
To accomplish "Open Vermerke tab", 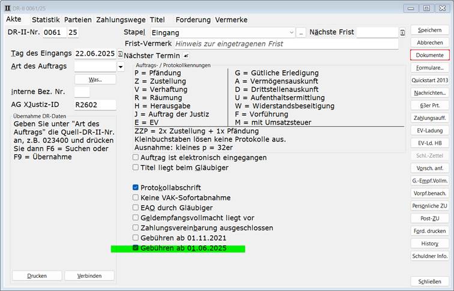I will [231, 20].
